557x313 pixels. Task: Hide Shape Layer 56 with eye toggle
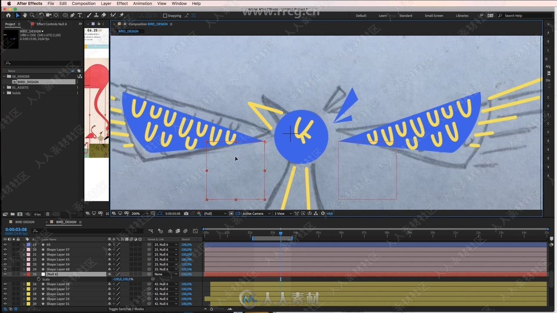pyautogui.click(x=5, y=254)
